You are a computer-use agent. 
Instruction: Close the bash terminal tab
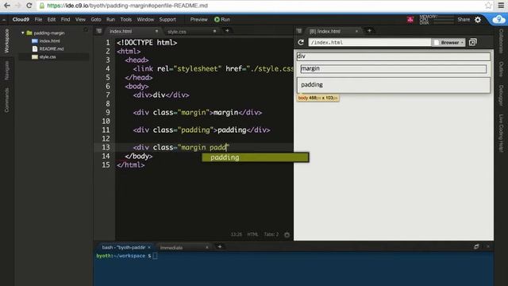tap(149, 247)
